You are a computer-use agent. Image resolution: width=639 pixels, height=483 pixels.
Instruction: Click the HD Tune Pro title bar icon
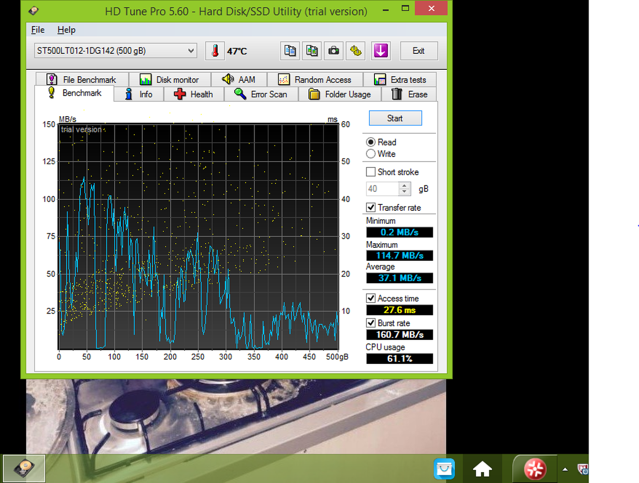(34, 10)
